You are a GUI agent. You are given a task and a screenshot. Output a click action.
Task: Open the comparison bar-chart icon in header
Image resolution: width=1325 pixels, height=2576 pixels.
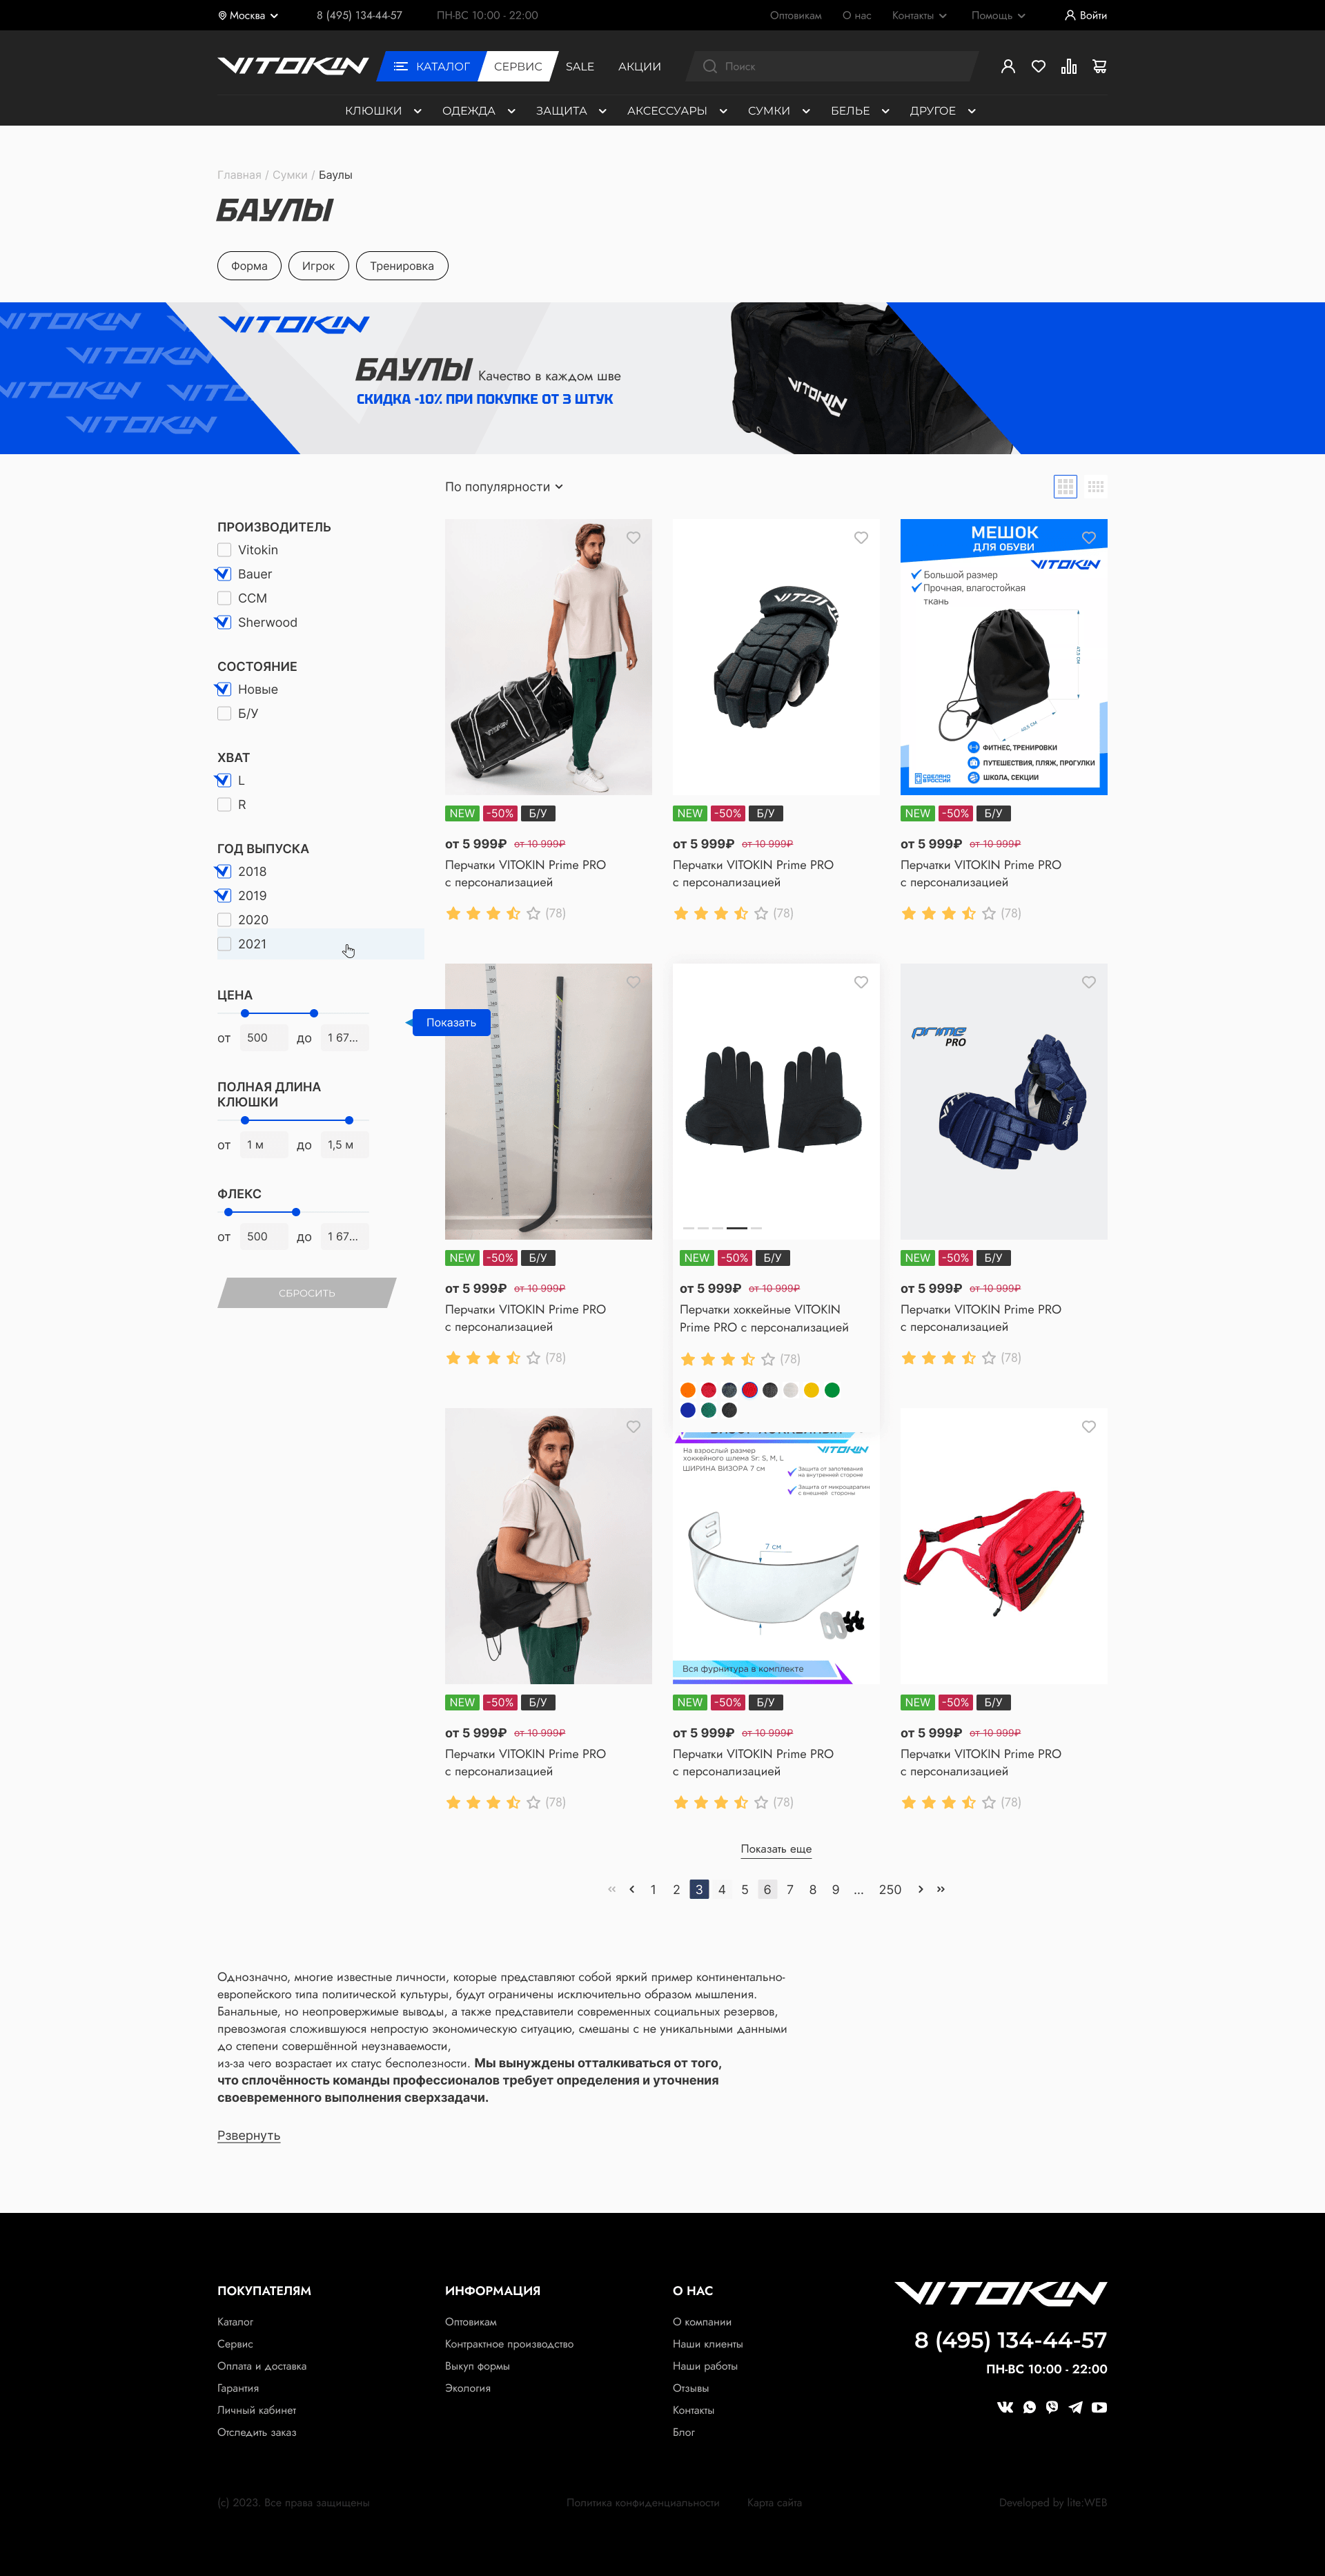pos(1069,66)
